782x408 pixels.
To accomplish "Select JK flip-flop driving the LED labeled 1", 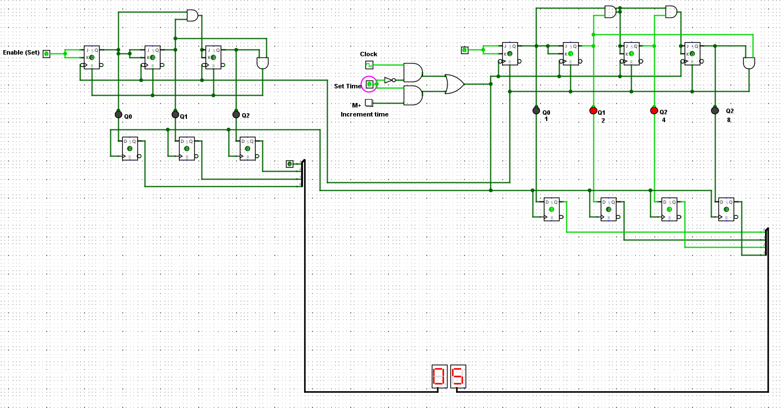I will coord(510,53).
